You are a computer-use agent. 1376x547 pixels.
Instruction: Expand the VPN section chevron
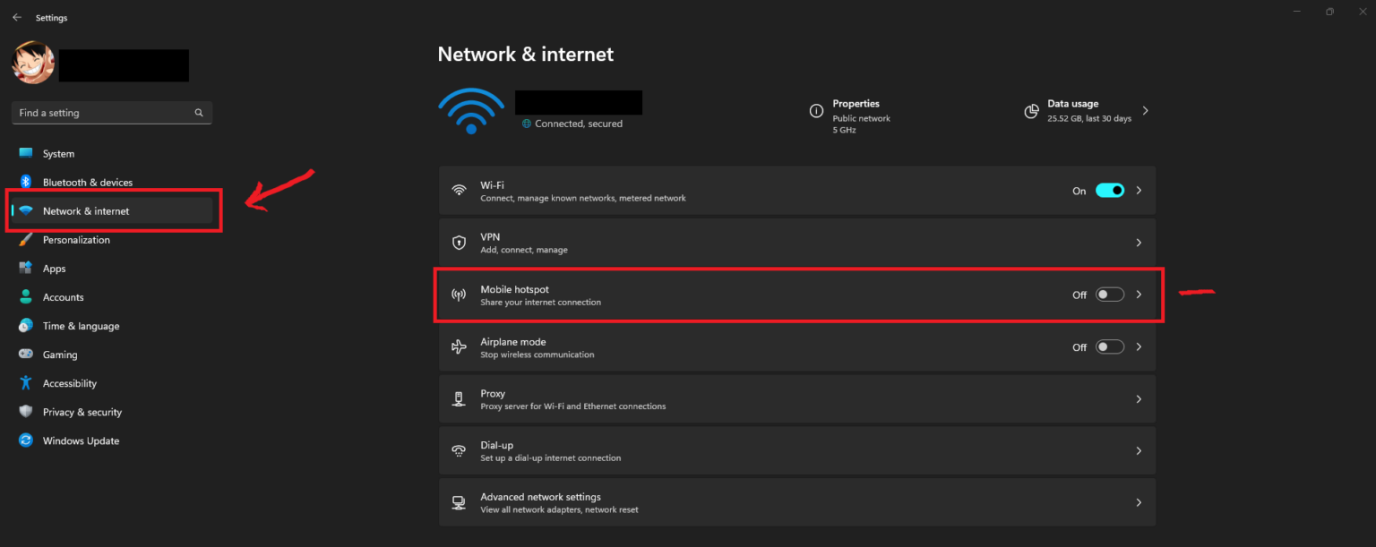pos(1139,242)
